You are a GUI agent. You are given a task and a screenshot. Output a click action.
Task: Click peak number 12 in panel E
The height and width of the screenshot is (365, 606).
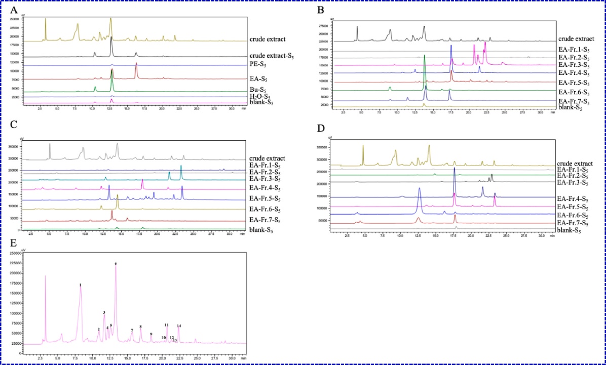coord(172,337)
